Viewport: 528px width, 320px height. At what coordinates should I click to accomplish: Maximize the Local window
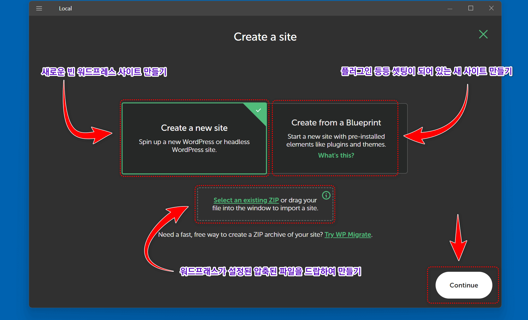(471, 9)
